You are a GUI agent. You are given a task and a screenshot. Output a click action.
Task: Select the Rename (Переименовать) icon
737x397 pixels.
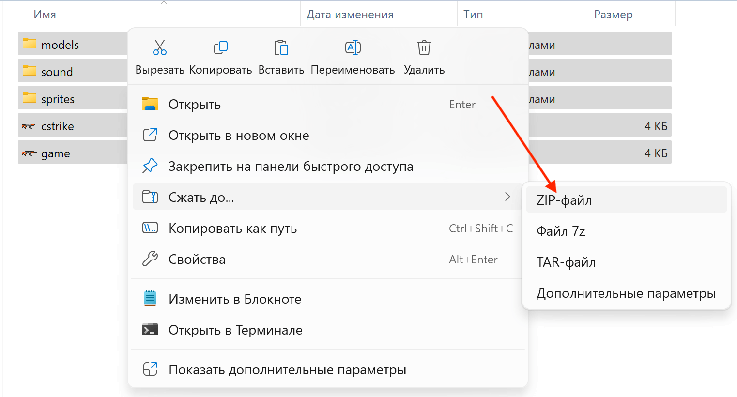tap(353, 47)
